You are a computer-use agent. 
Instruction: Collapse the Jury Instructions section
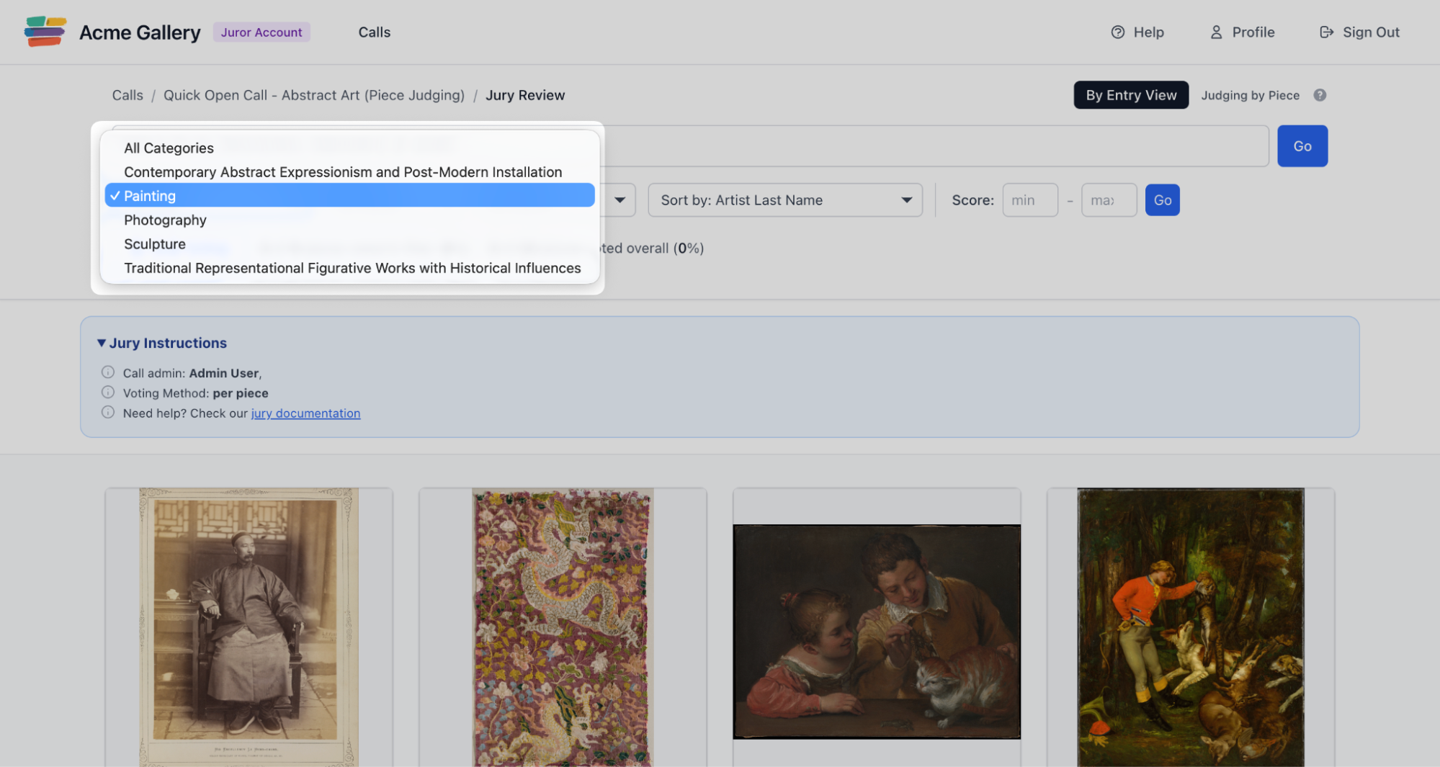click(162, 343)
